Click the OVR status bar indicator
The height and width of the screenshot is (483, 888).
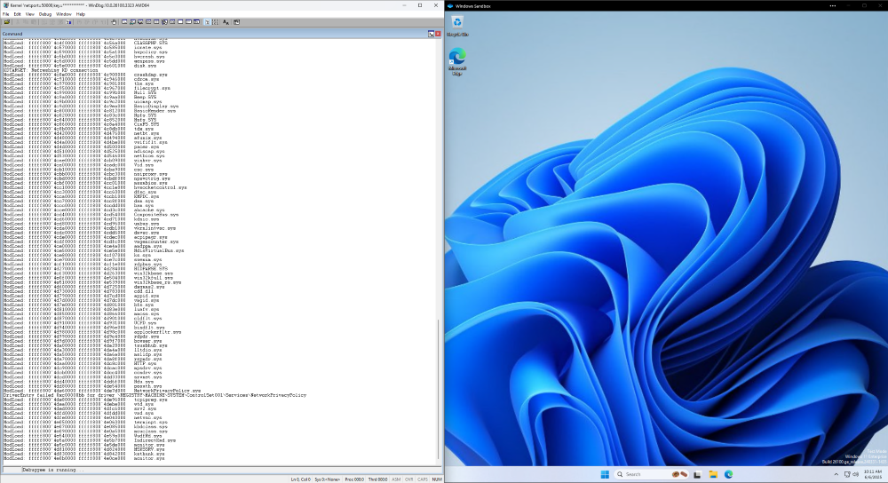click(x=408, y=479)
